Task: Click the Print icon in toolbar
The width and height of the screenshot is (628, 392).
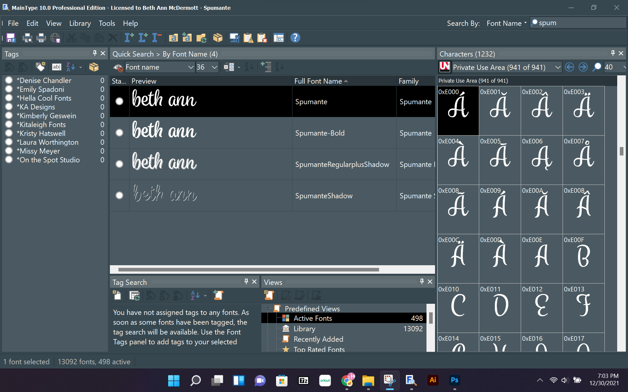Action: pos(41,38)
